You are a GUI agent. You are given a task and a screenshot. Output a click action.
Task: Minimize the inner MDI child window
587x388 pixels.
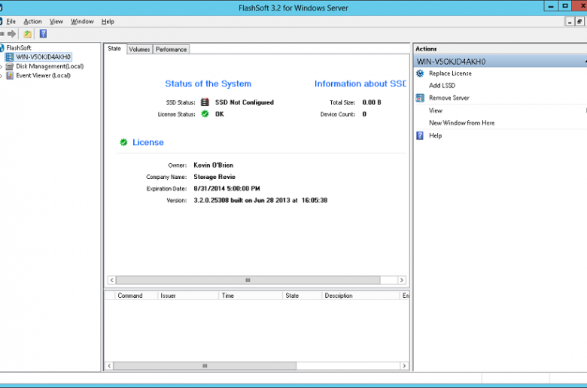(570, 22)
